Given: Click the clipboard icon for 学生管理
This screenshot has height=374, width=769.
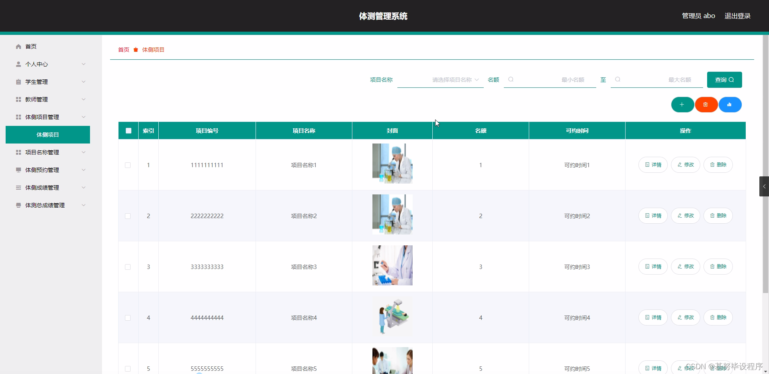Looking at the screenshot, I should (18, 82).
